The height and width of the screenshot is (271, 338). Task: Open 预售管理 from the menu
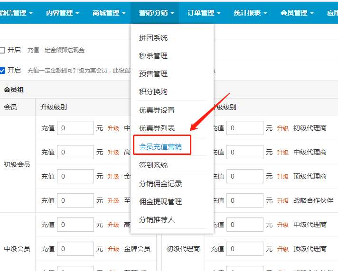click(153, 74)
